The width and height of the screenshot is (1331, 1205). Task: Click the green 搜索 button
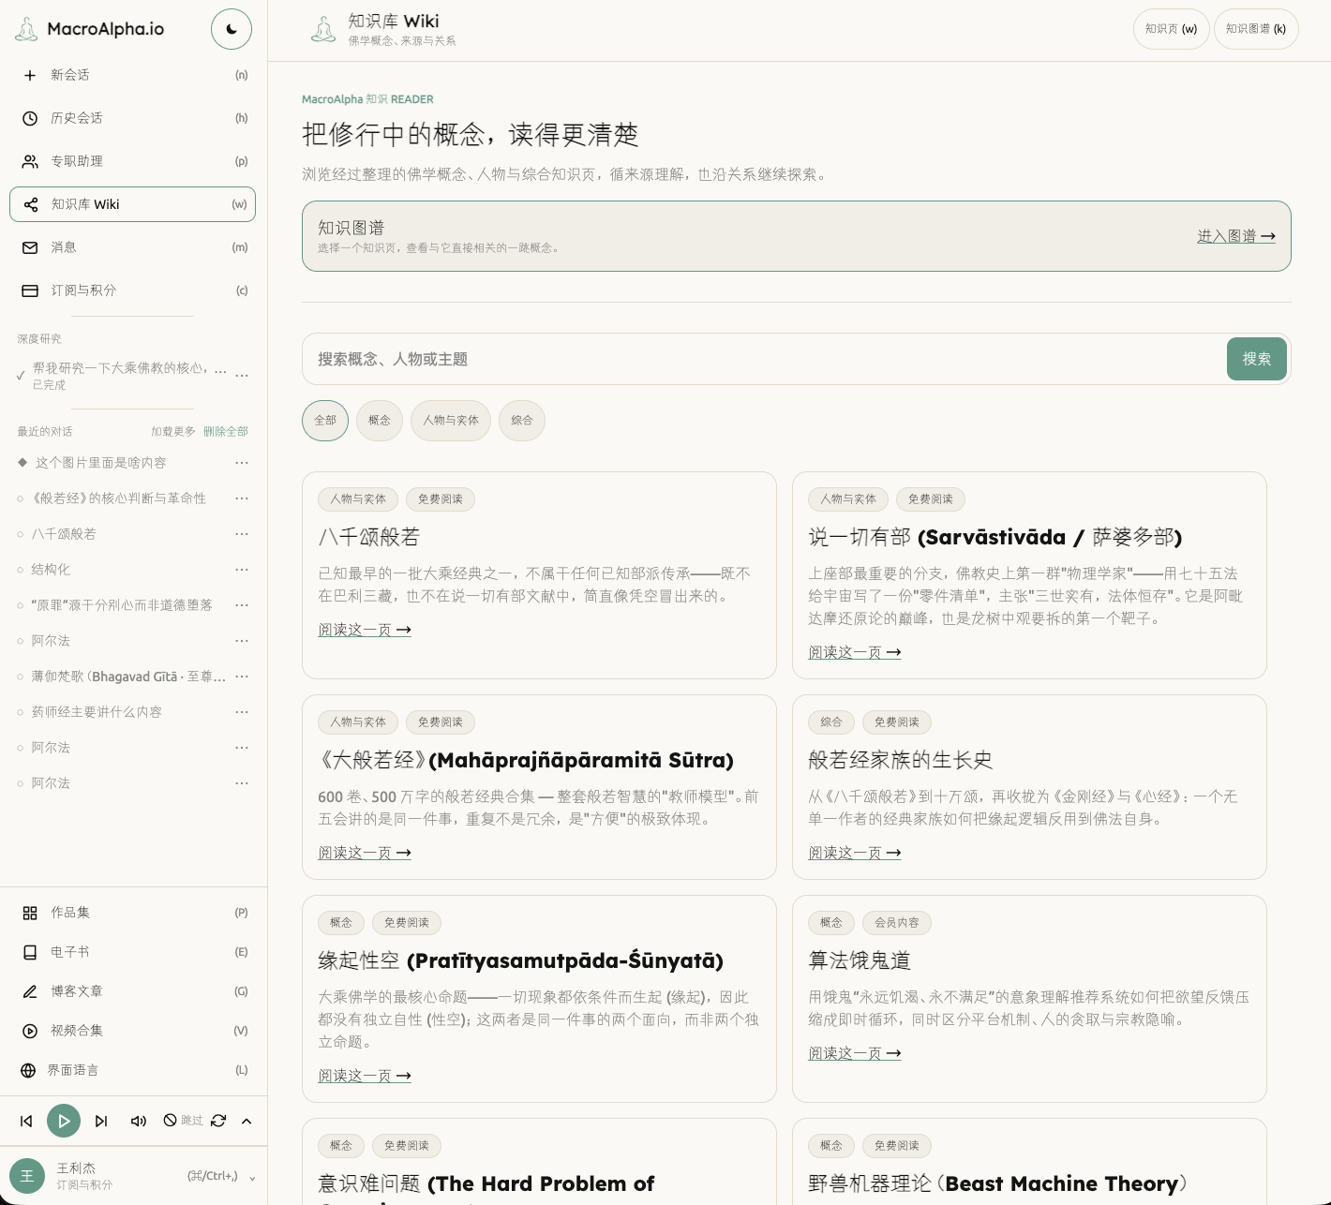pyautogui.click(x=1257, y=359)
